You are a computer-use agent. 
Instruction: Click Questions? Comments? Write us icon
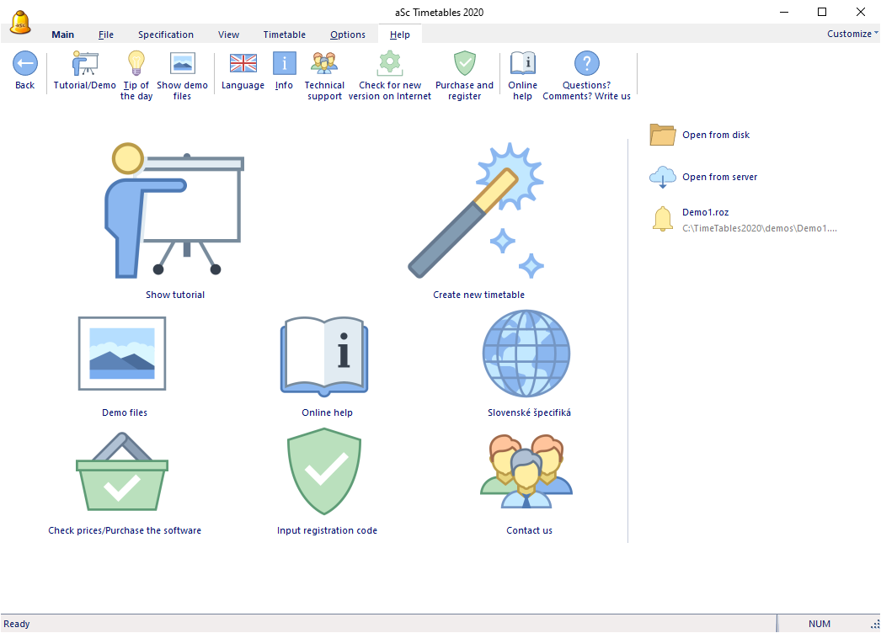coord(586,63)
